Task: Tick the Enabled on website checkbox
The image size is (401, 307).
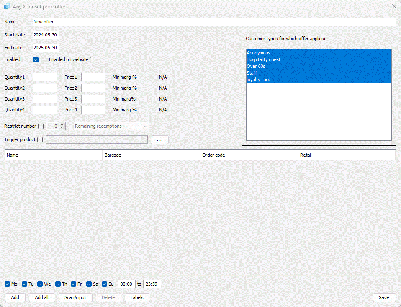Action: (x=93, y=59)
